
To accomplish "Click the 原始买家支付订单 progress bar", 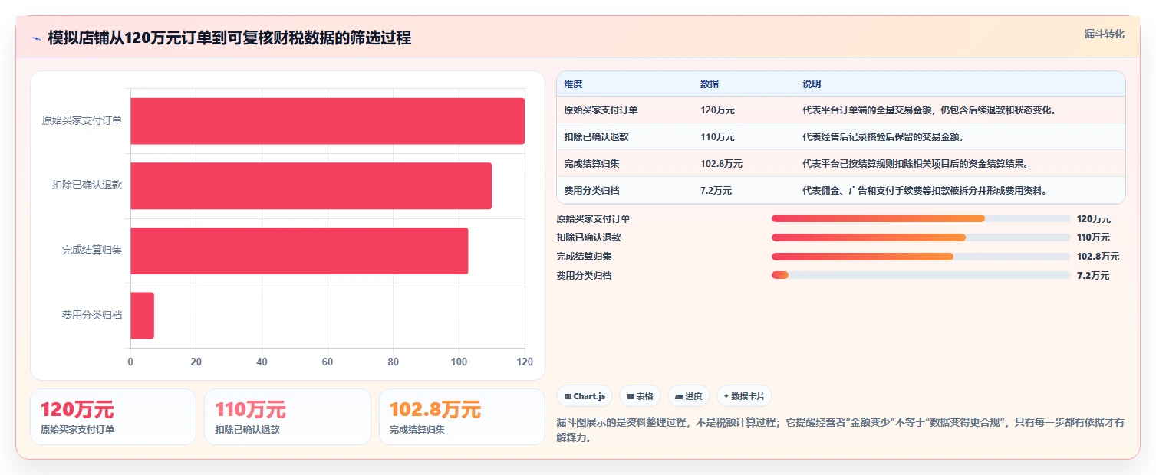I will coord(921,218).
